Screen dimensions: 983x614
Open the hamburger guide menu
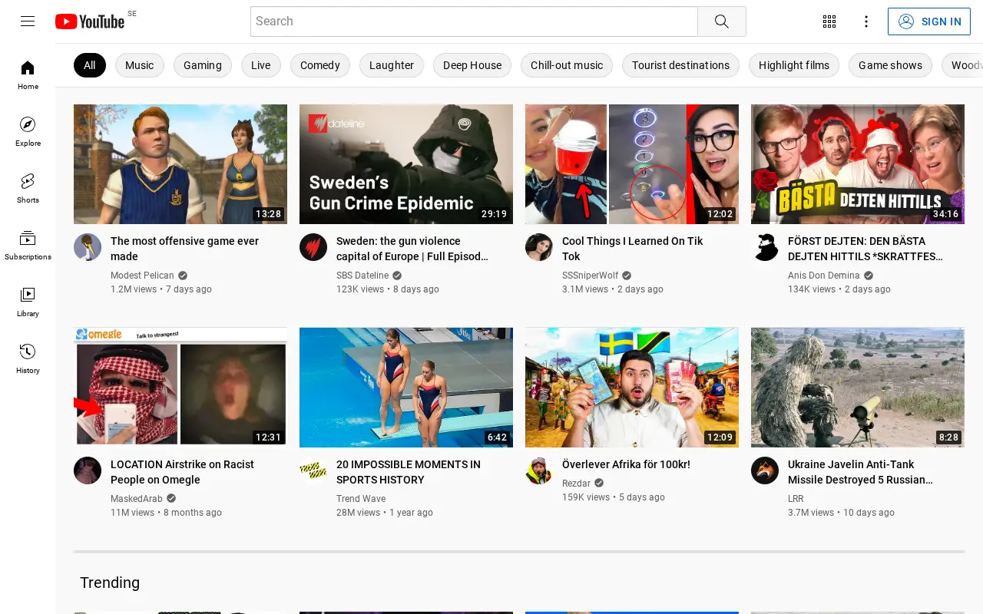[x=28, y=21]
